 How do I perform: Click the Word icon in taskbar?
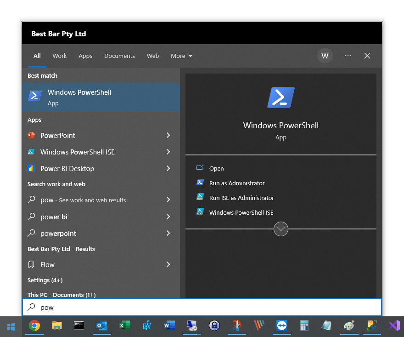point(169,326)
